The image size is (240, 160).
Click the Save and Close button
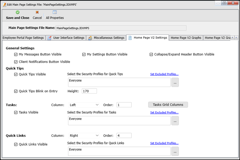(x=18, y=15)
